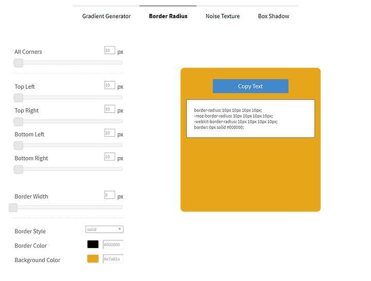Click the generated CSS code box
This screenshot has height=281, width=371.
tap(250, 119)
